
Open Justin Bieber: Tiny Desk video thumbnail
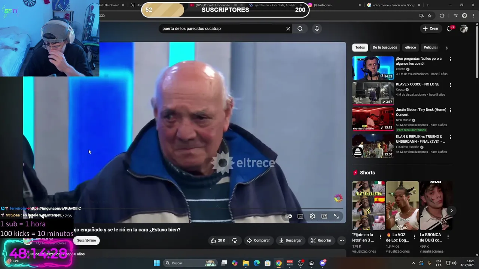(373, 119)
